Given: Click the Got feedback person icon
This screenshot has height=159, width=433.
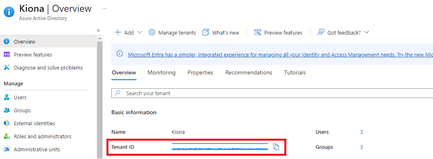Looking at the screenshot, I should tap(320, 33).
